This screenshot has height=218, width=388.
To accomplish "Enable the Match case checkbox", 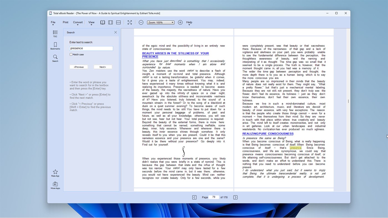I will point(71,54).
